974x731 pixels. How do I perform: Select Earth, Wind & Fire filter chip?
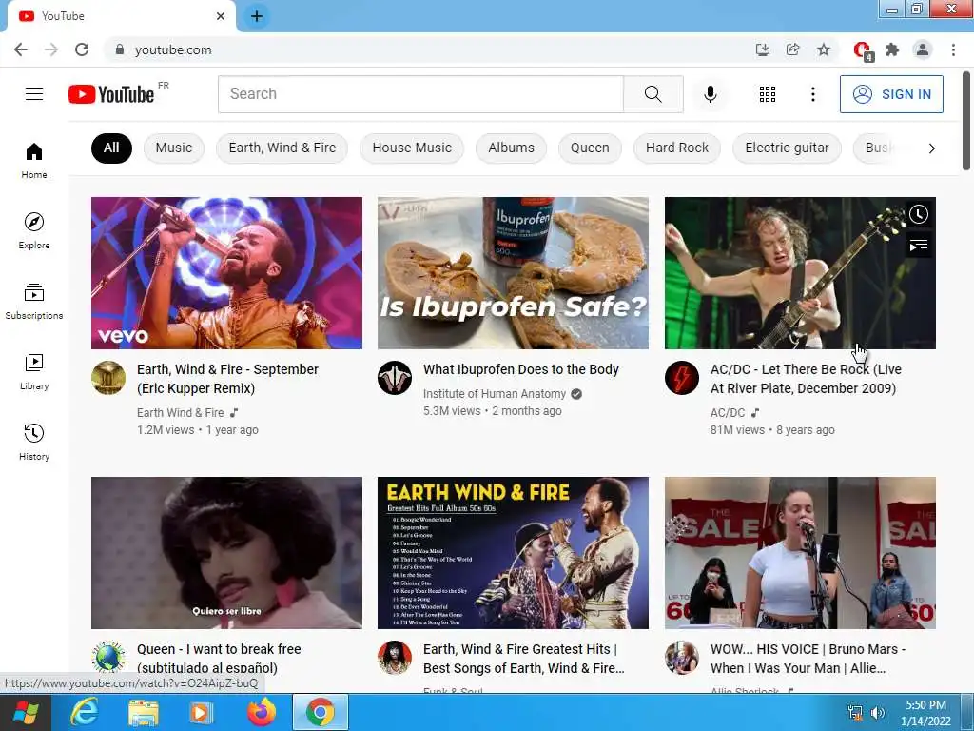[x=282, y=148]
